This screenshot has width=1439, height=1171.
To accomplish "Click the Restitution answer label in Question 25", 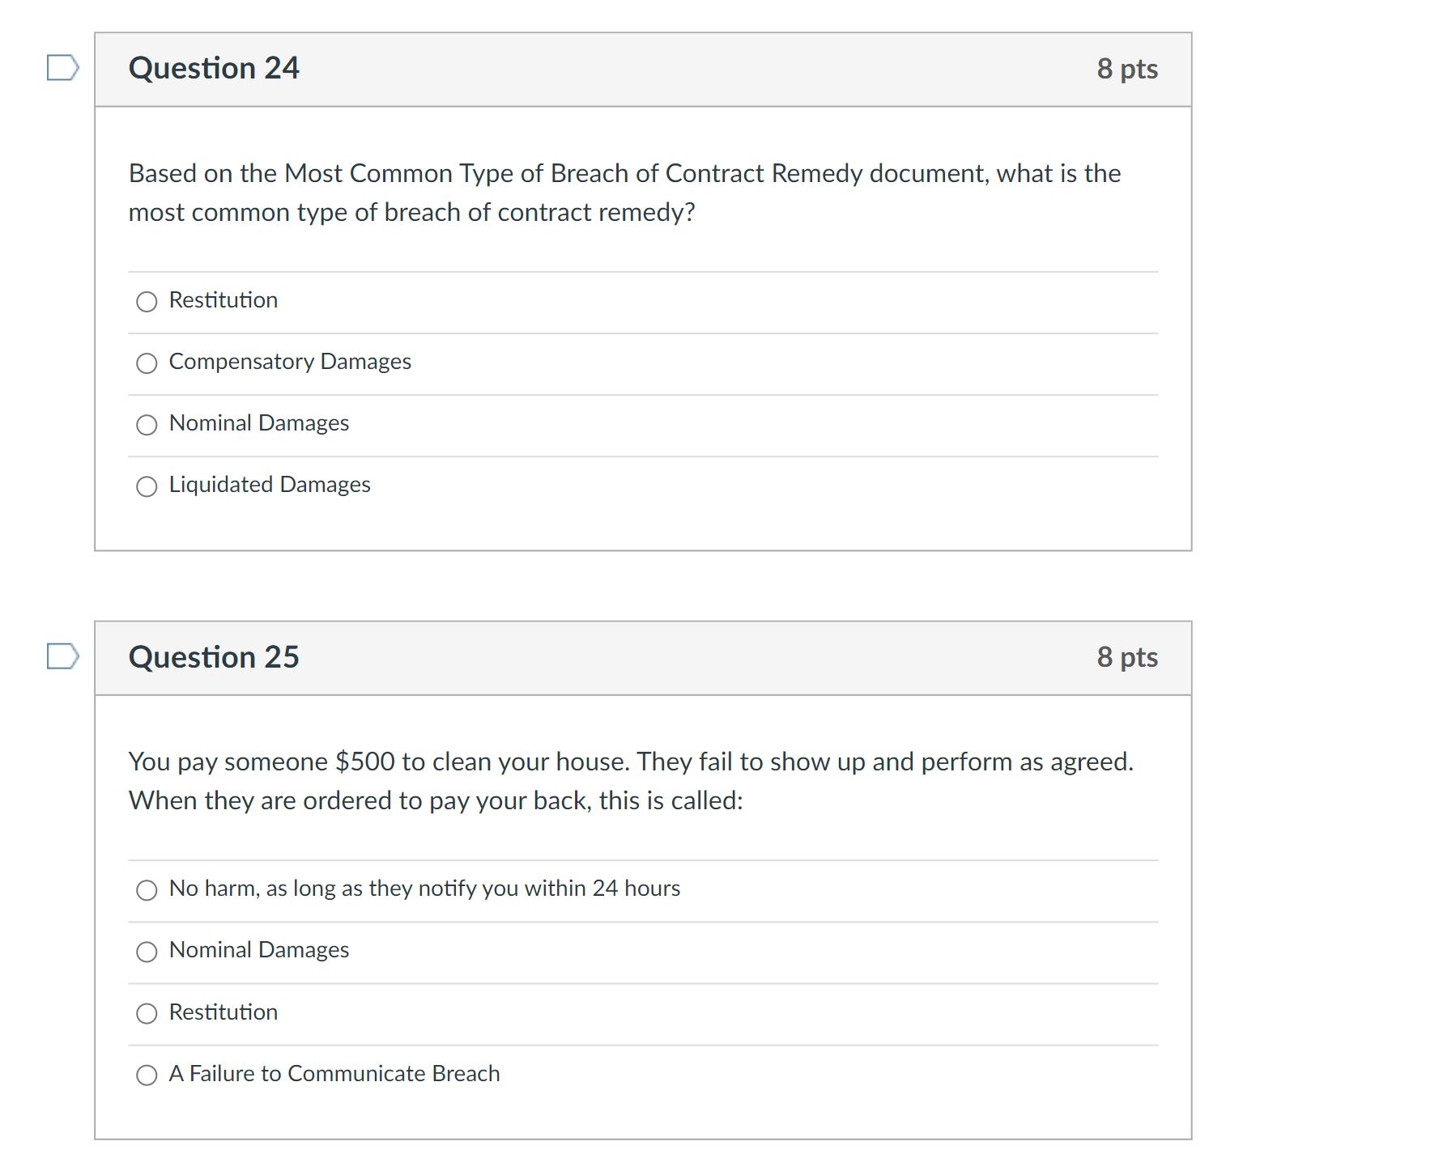I will coord(223,1012).
